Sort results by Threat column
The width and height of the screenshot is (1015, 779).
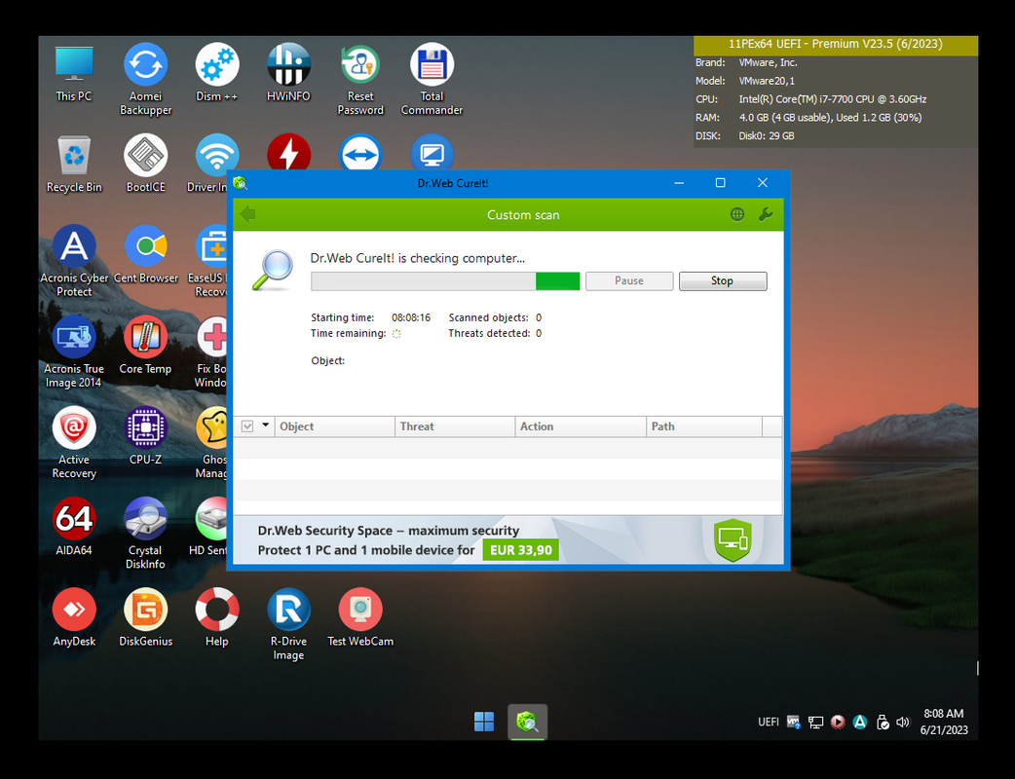point(455,427)
